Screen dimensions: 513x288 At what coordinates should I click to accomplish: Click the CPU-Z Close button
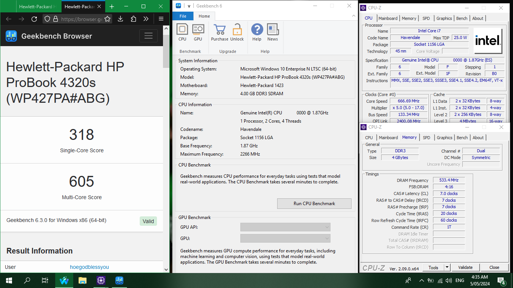tap(494, 267)
